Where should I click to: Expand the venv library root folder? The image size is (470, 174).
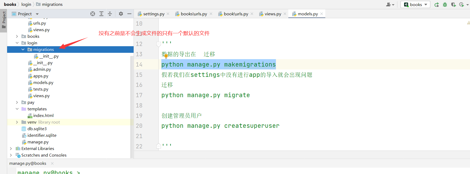17,122
